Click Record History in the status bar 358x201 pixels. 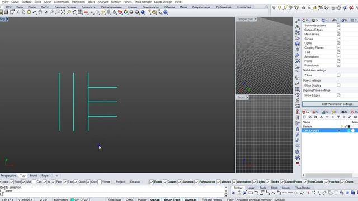(x=211, y=200)
